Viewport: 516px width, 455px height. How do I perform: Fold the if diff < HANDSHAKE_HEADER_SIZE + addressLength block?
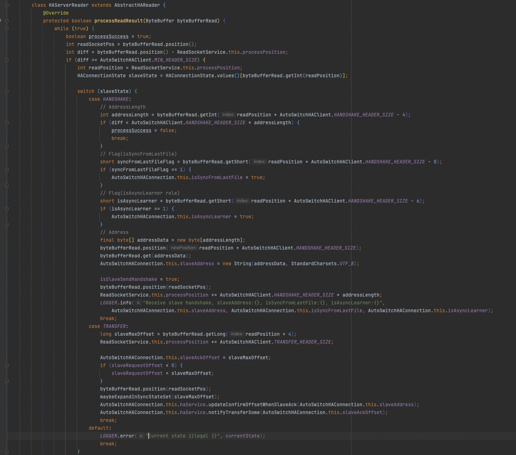pyautogui.click(x=7, y=123)
